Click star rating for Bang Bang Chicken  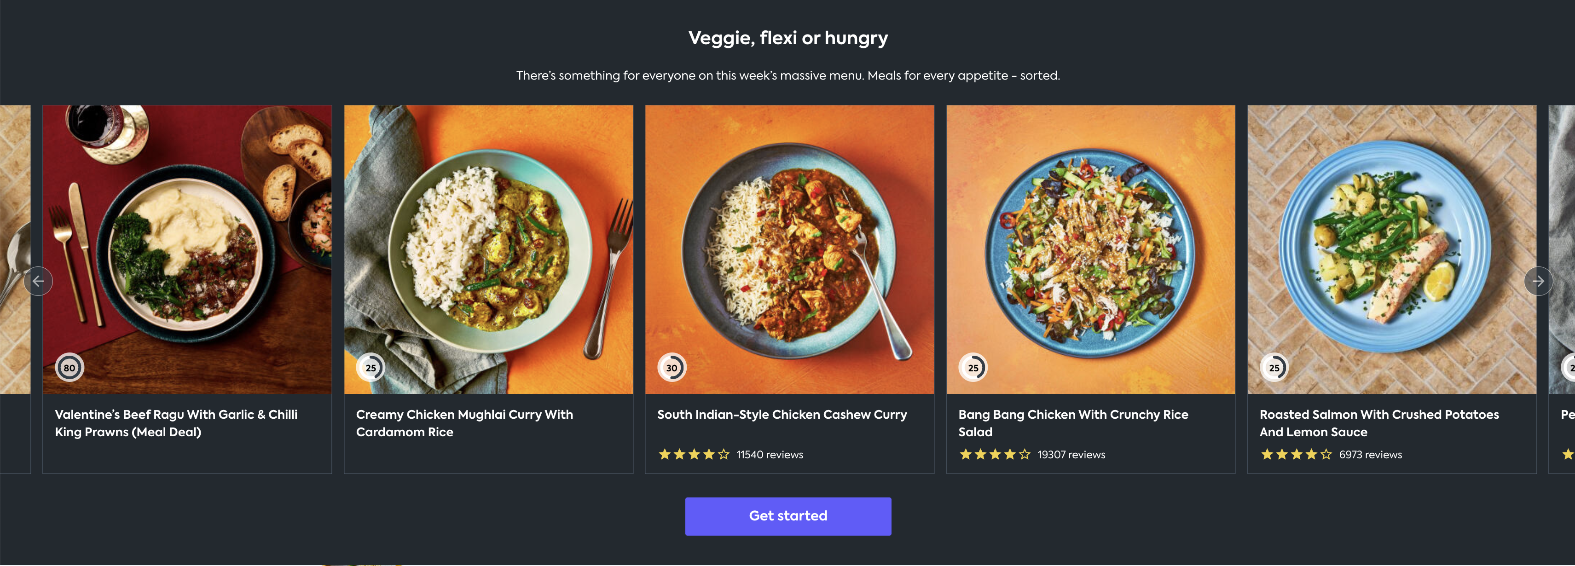pos(995,454)
